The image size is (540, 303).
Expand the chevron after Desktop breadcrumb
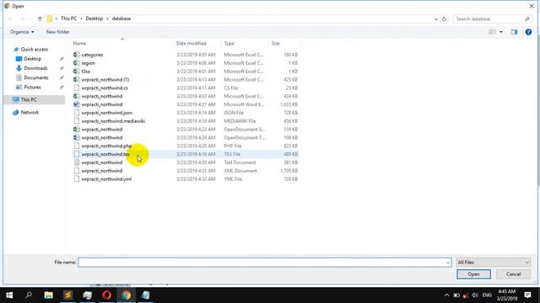point(107,19)
